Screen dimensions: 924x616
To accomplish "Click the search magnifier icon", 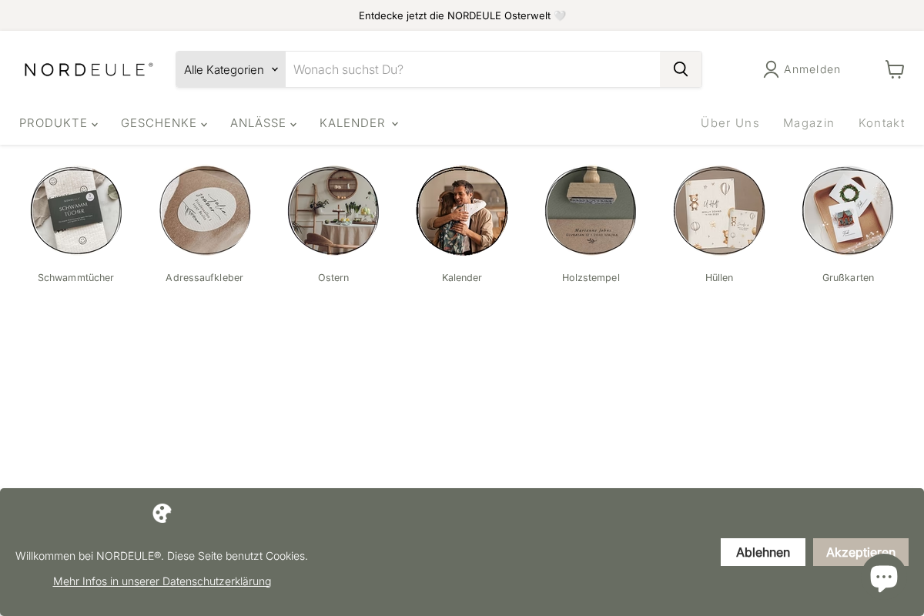I will [x=681, y=69].
